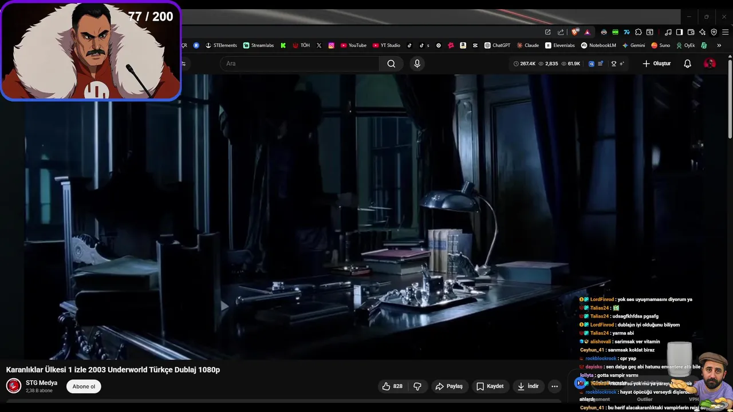Viewport: 733px width, 412px height.
Task: Open the ChatGPT bookmark
Action: pos(498,45)
